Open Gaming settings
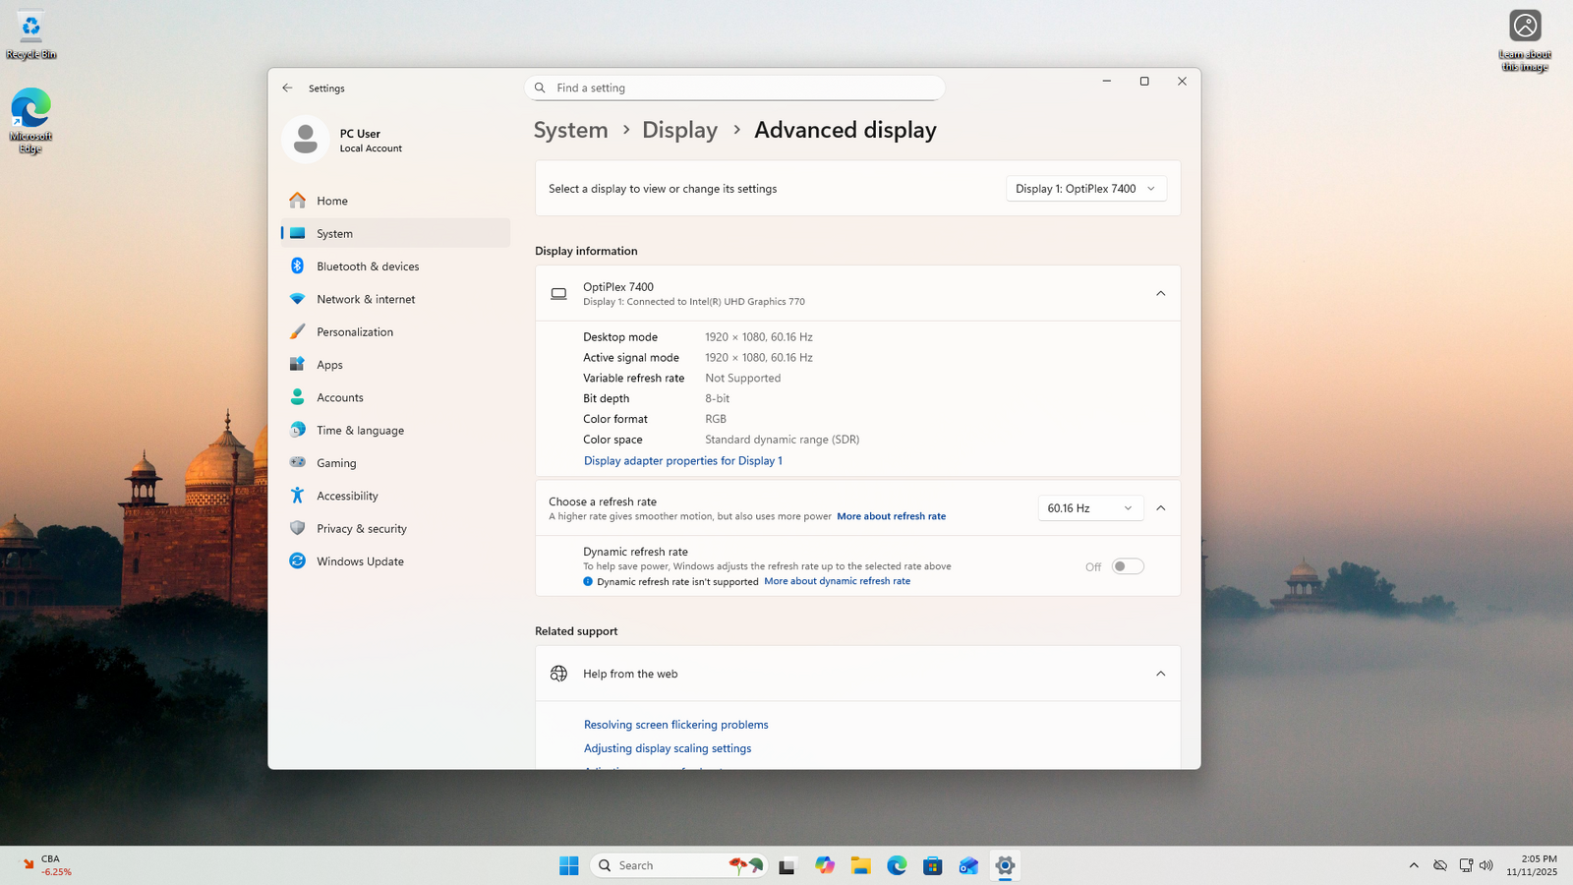Image resolution: width=1573 pixels, height=885 pixels. pos(335,463)
